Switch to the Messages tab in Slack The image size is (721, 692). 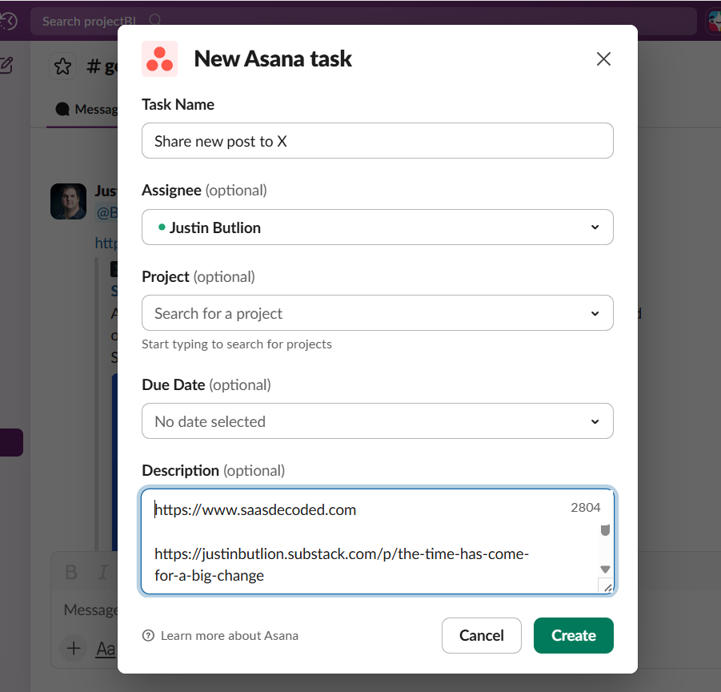click(87, 109)
